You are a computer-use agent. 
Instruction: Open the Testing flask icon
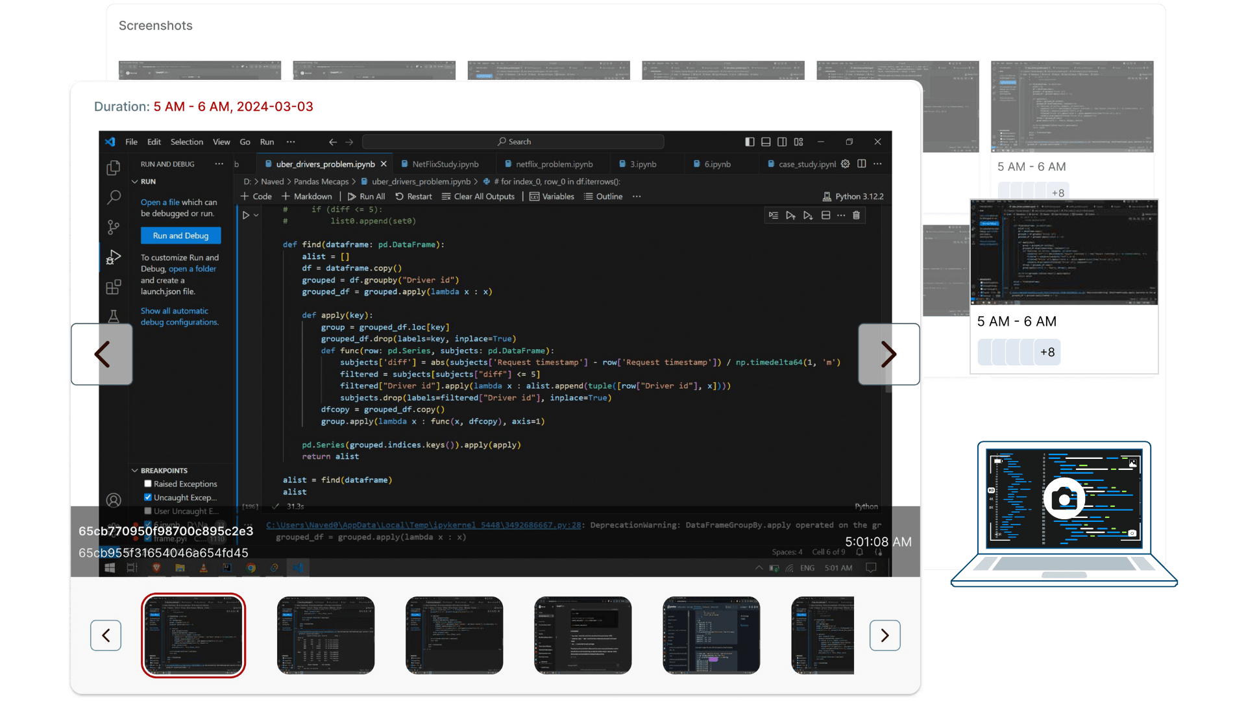114,316
